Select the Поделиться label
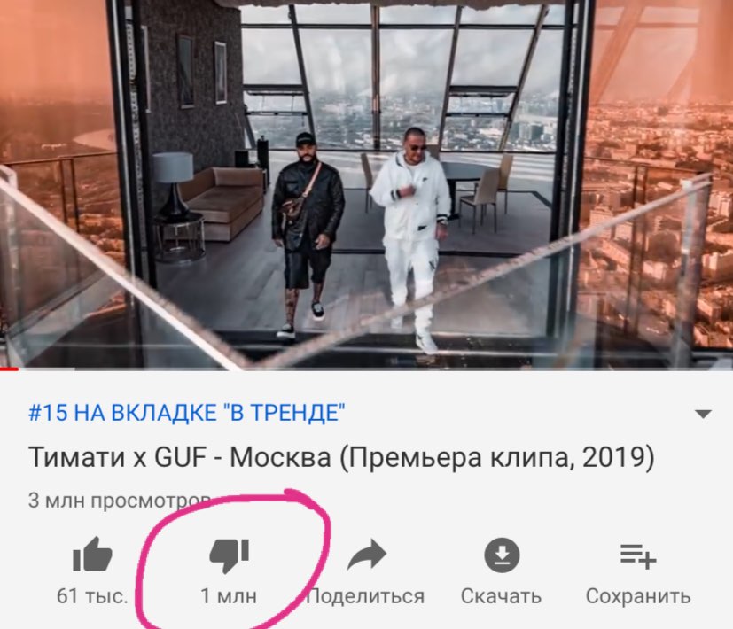 (x=366, y=597)
